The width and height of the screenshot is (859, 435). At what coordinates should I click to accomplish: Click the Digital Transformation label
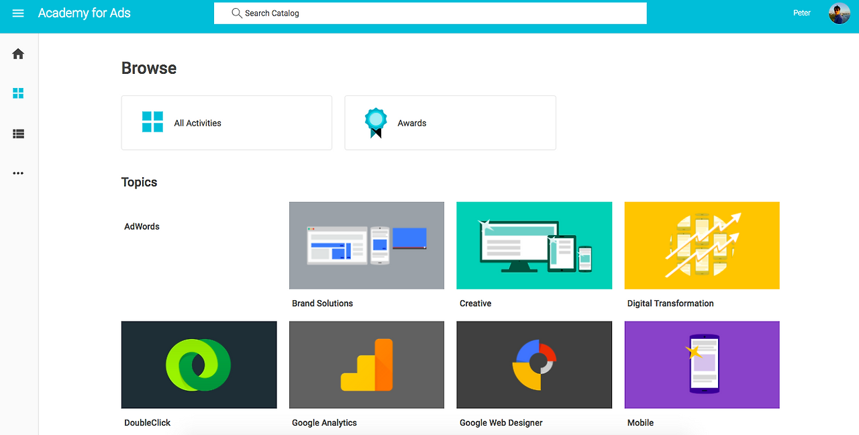click(670, 303)
